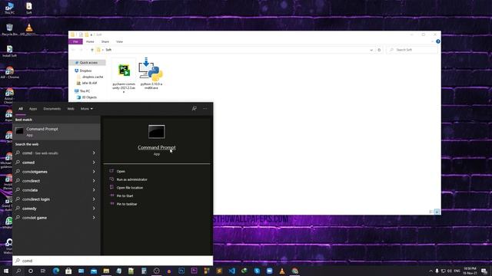This screenshot has height=276, width=492.
Task: Open Zoom from the taskbar
Action: point(270,271)
